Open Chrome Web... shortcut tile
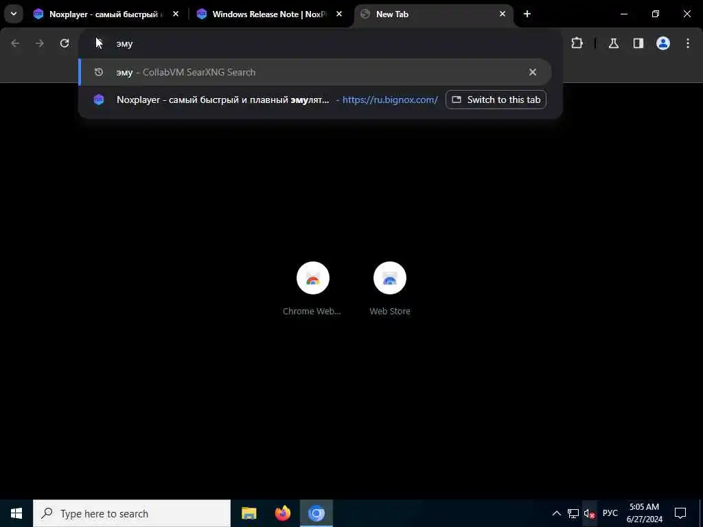Image resolution: width=703 pixels, height=527 pixels. 312,289
